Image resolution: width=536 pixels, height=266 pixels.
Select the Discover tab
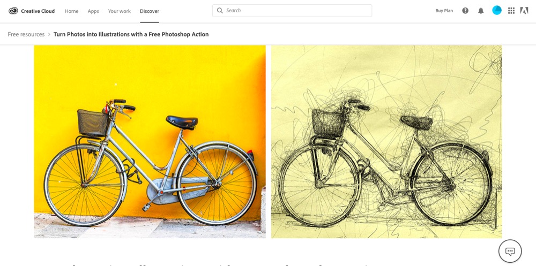tap(150, 11)
